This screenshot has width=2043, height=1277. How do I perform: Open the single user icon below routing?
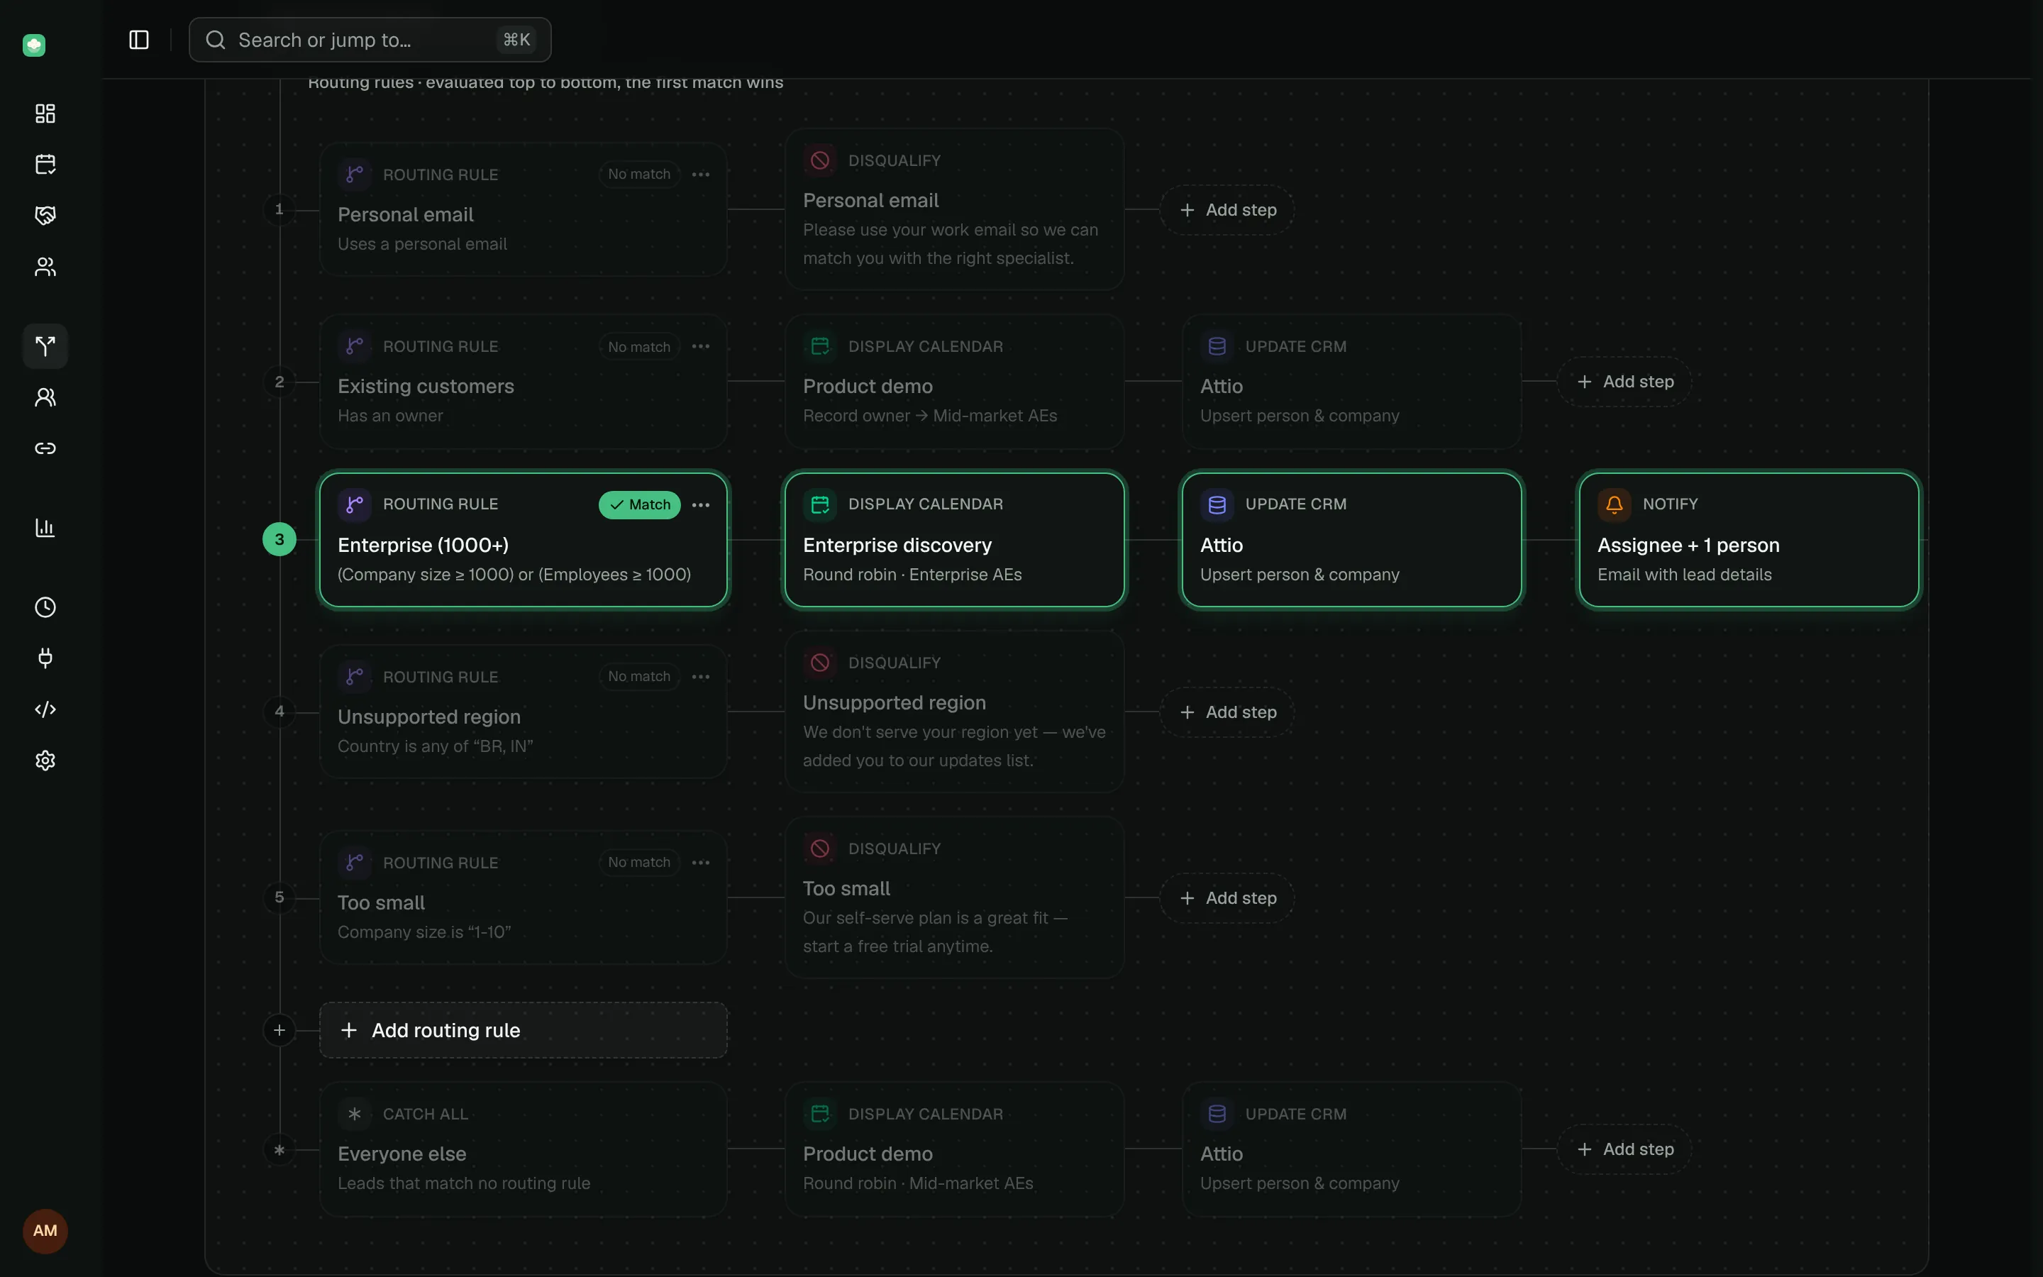tap(45, 397)
